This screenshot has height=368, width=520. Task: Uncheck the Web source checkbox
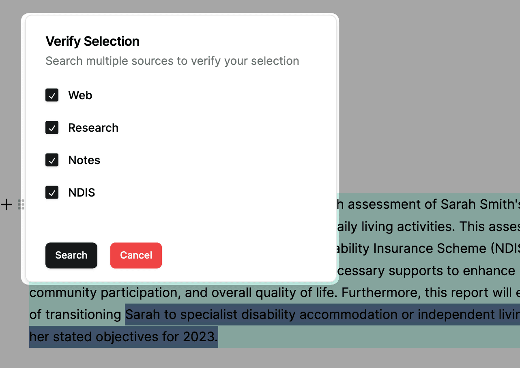52,95
